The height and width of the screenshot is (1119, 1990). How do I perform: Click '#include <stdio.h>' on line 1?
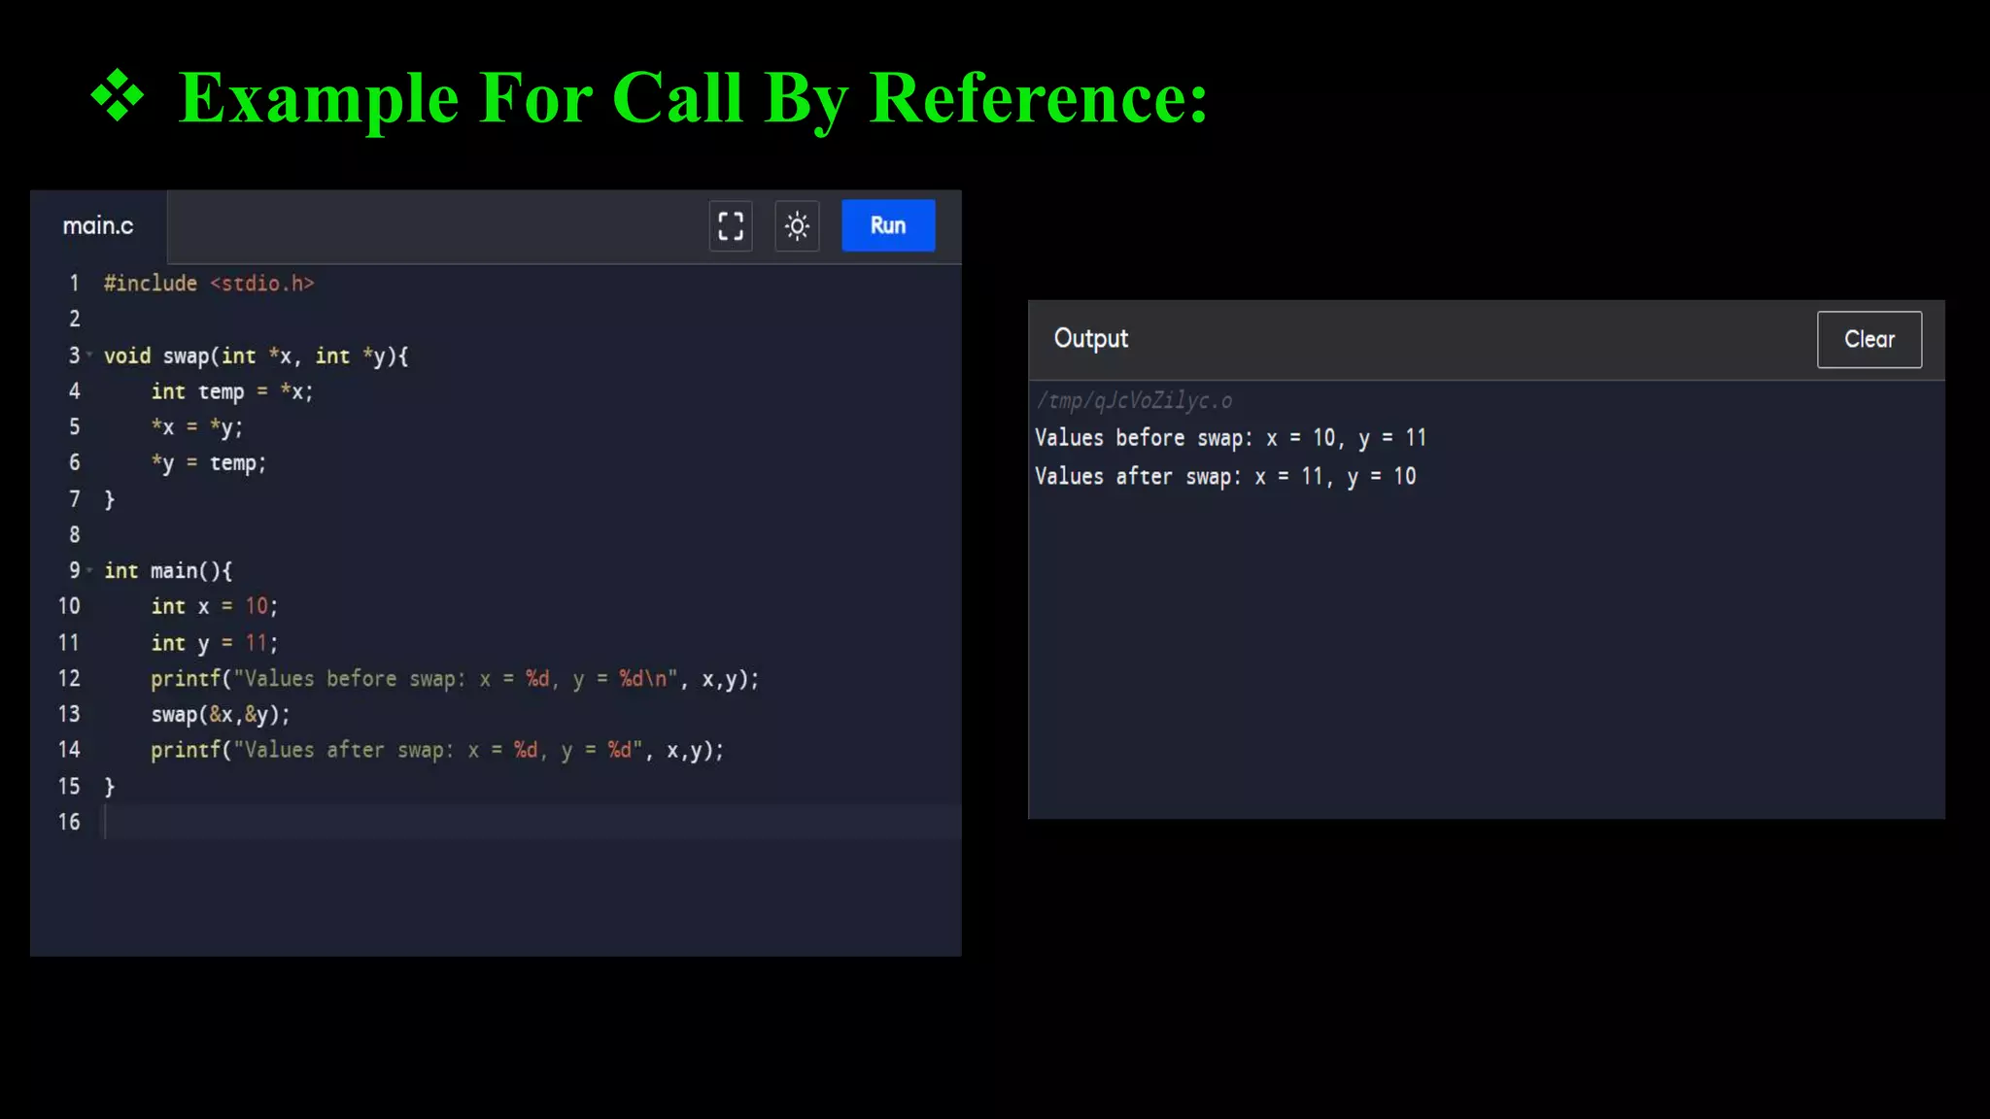point(209,283)
